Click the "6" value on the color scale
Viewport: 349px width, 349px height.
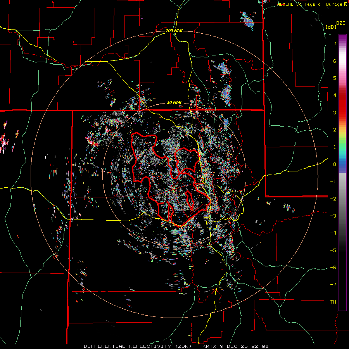(335, 61)
